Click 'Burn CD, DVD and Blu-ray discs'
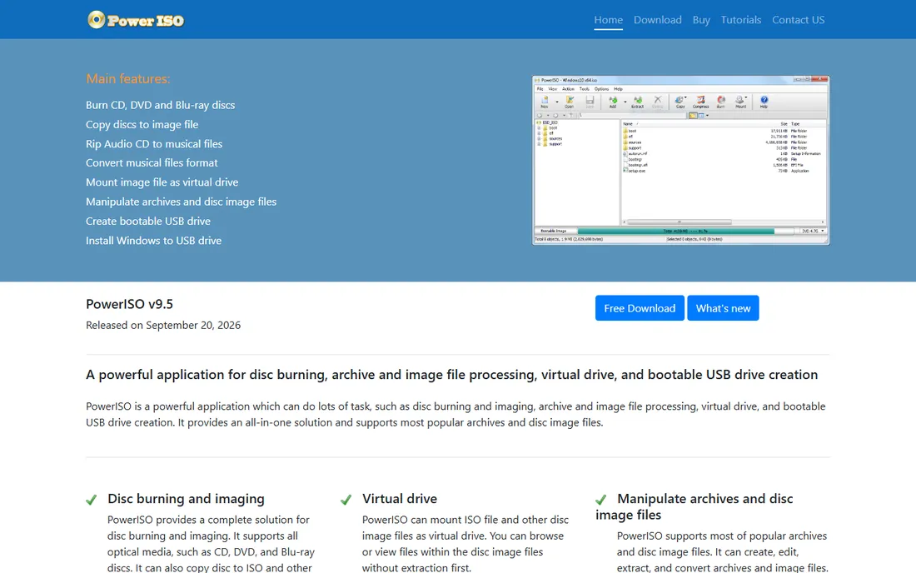916x573 pixels. pos(160,105)
